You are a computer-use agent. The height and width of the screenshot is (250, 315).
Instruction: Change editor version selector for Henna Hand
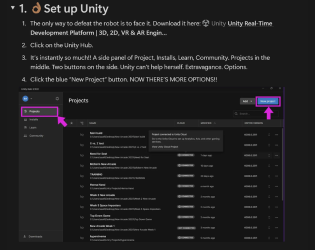point(269,186)
